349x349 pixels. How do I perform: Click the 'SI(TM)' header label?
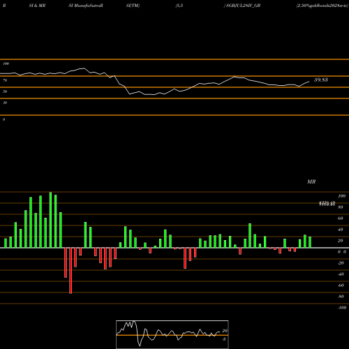point(133,6)
